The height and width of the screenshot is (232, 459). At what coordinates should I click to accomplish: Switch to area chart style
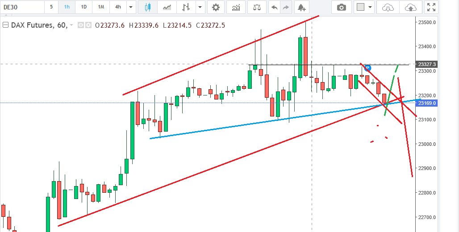(167, 7)
